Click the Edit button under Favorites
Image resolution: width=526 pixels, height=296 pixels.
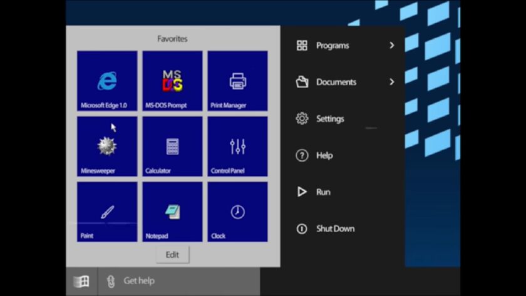172,255
